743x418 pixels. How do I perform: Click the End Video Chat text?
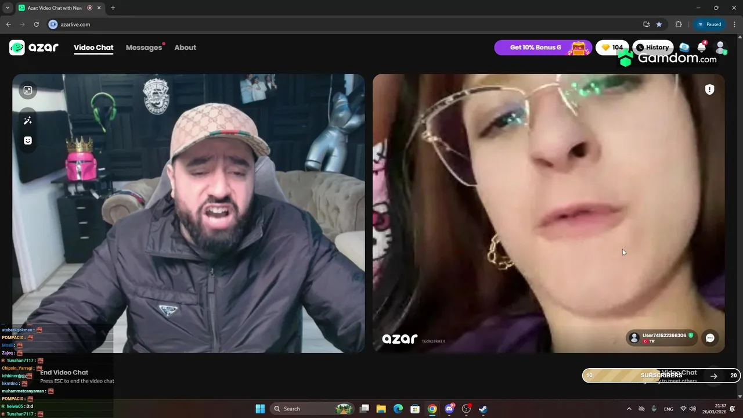64,373
